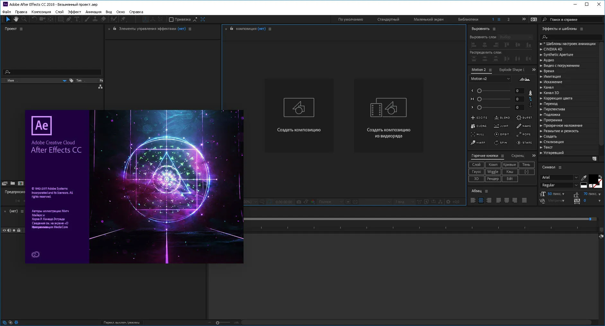The height and width of the screenshot is (326, 605).
Task: Click the Wiggle hotkey button
Action: pos(493,172)
